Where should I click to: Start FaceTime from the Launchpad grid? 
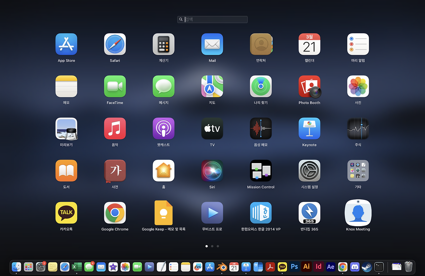[115, 86]
